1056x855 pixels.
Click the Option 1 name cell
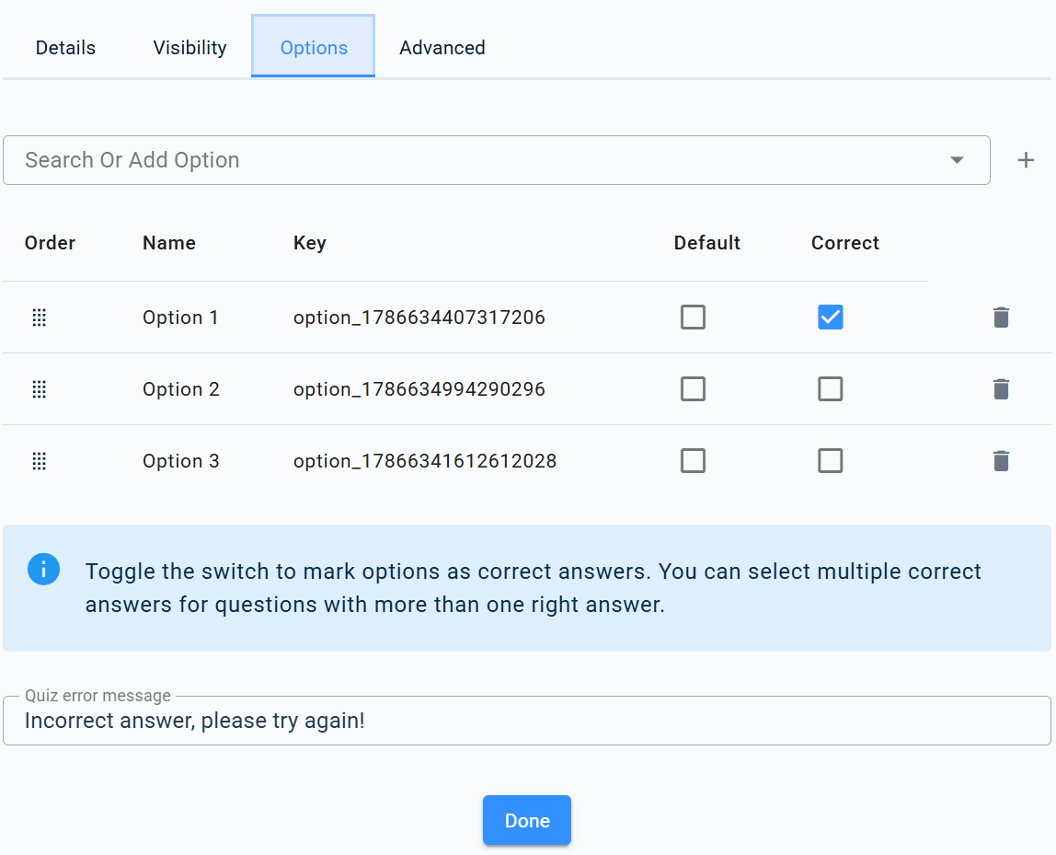pos(180,318)
